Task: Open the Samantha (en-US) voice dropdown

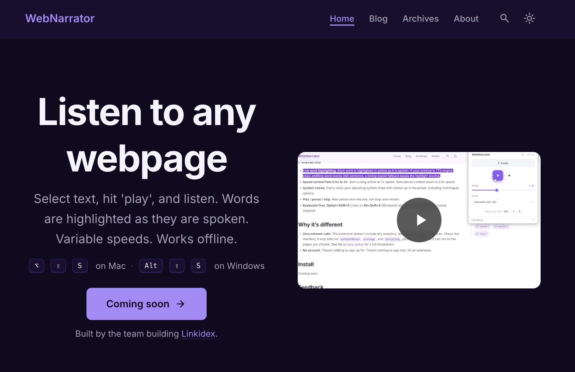Action: coord(503,202)
